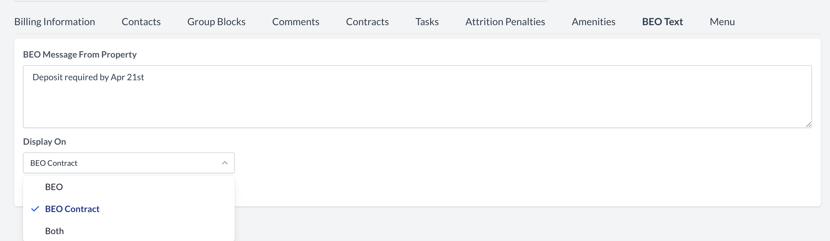The width and height of the screenshot is (830, 241).
Task: Select the Contracts tab
Action: pos(367,22)
